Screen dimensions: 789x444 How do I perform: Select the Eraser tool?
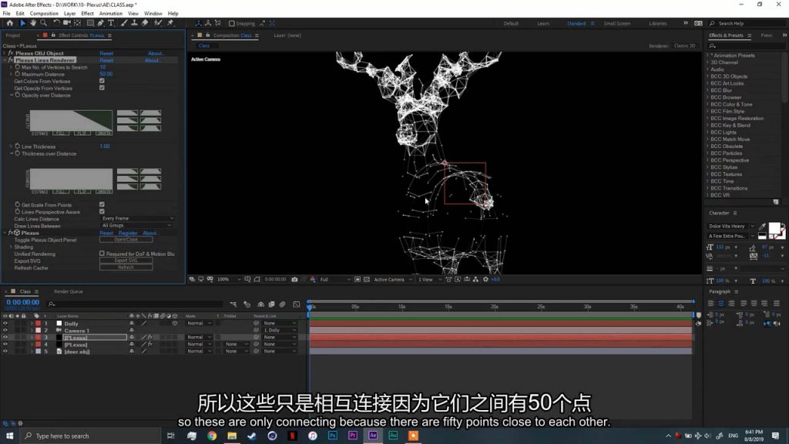pos(145,23)
